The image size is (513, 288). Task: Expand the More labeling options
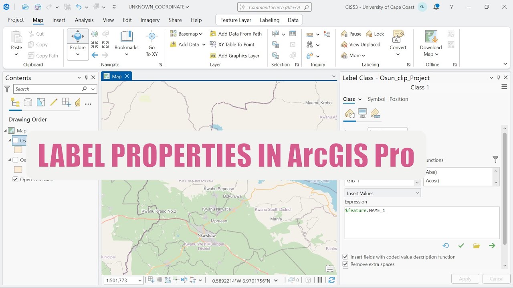click(353, 56)
